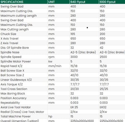Select the 'Repeatability' label

[10, 103]
